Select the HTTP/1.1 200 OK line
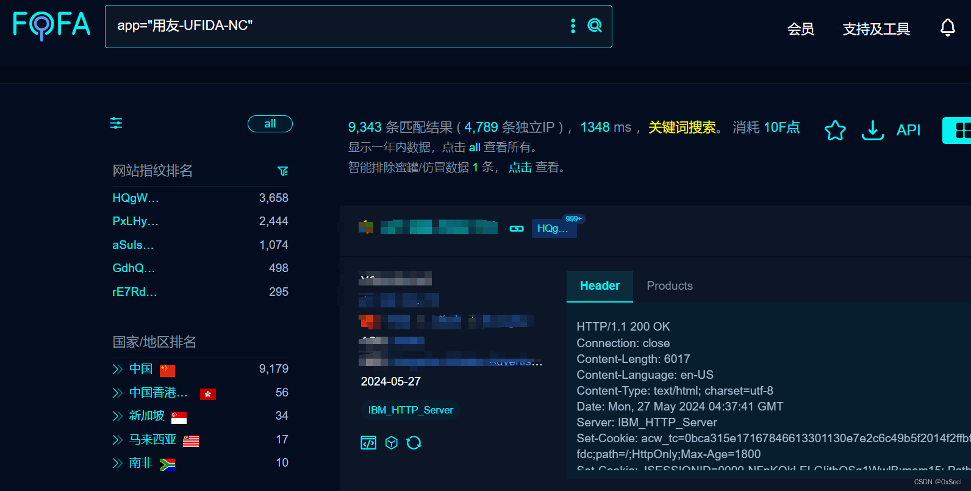 pos(623,327)
